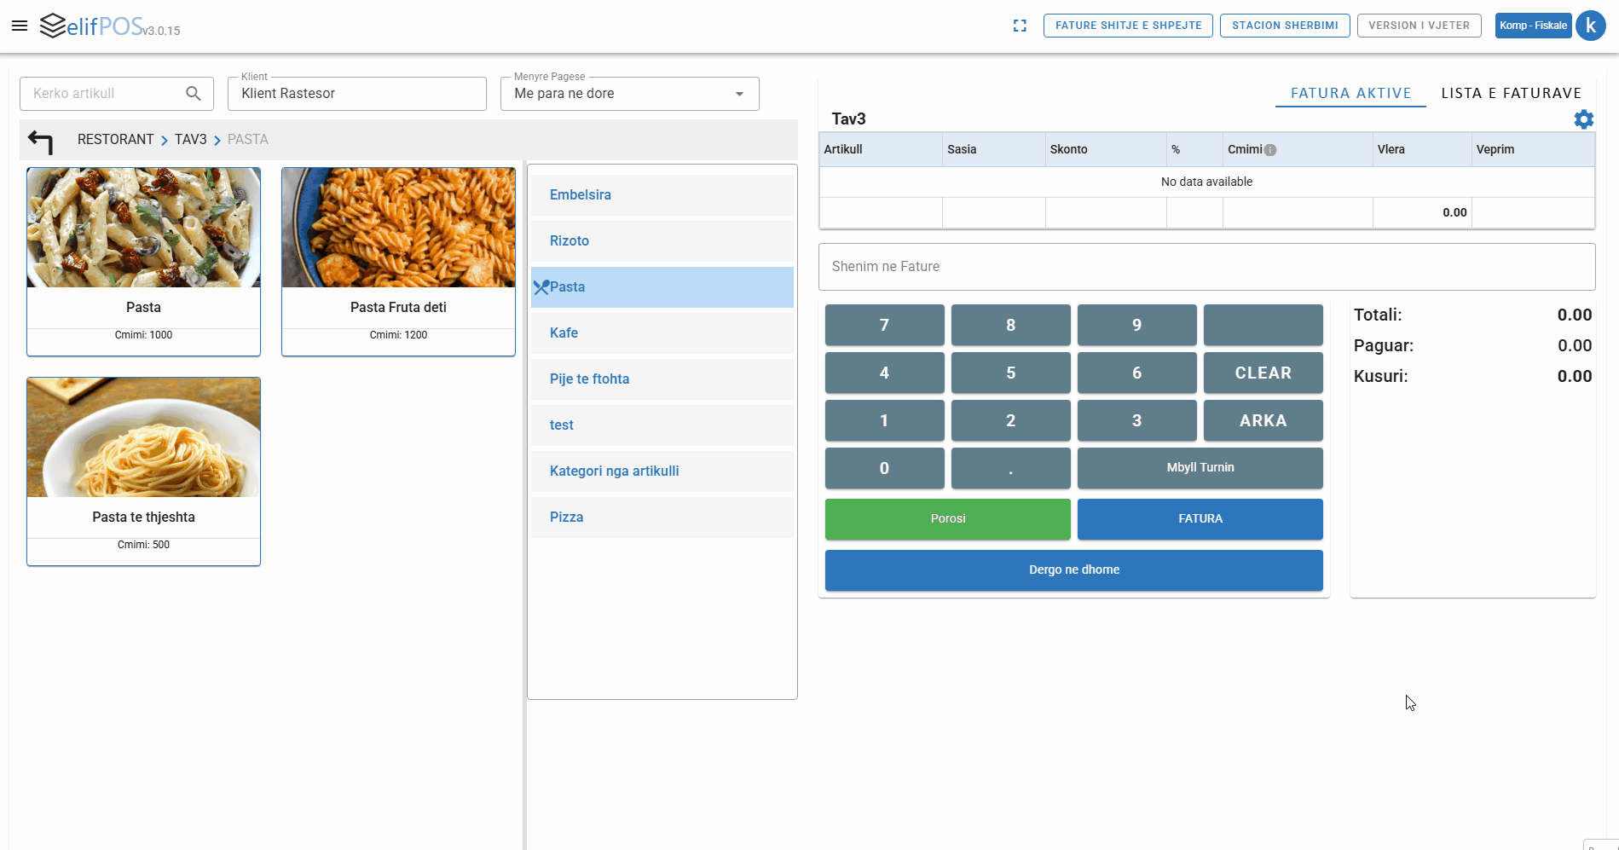Tap keypad number 2
1619x850 pixels.
point(1011,420)
